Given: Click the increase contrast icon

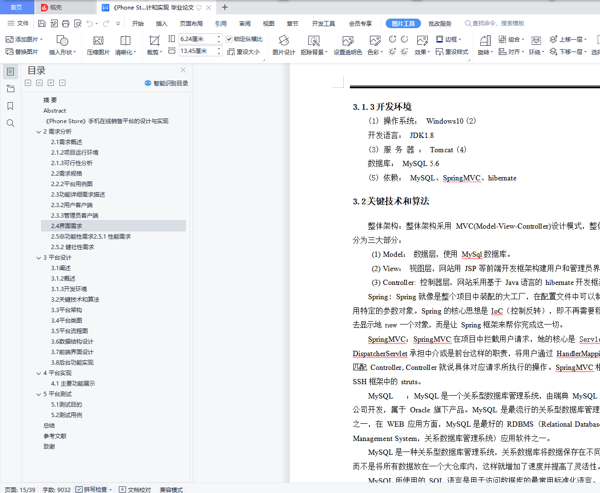Looking at the screenshot, I should (x=392, y=39).
